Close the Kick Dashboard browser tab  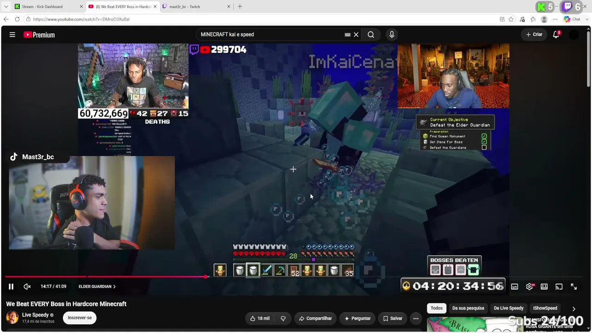[x=82, y=6]
